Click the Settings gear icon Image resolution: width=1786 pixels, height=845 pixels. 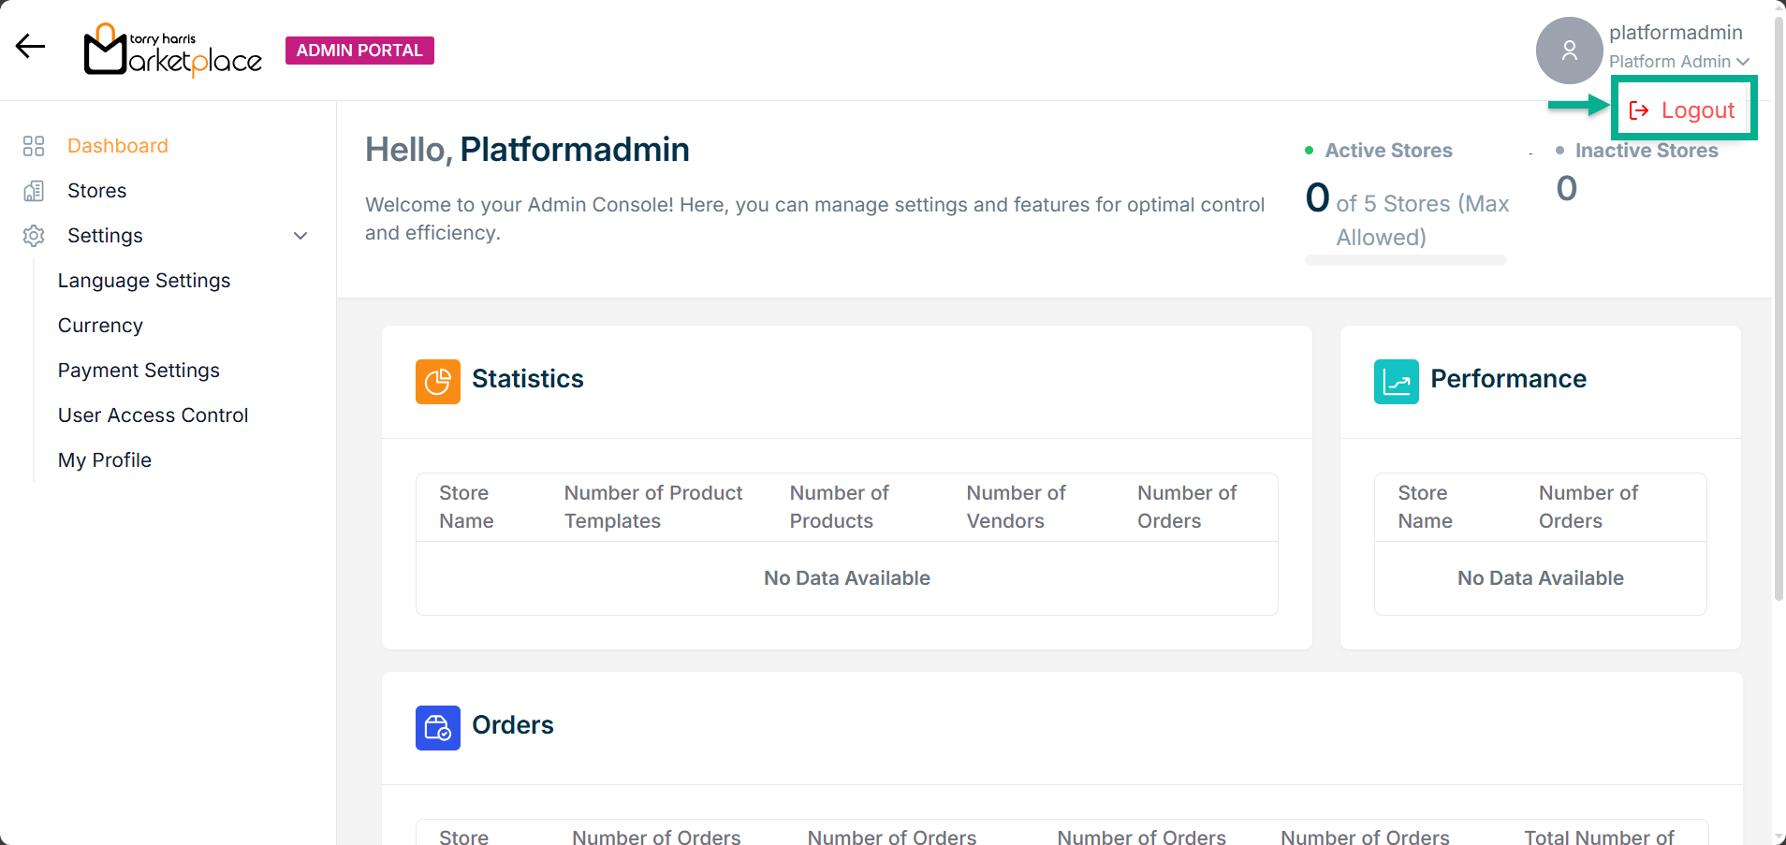click(x=34, y=236)
